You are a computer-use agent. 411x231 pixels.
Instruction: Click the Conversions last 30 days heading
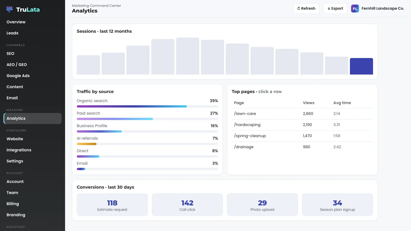(x=105, y=187)
